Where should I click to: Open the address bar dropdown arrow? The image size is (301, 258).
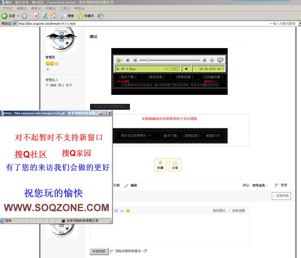click(x=300, y=23)
